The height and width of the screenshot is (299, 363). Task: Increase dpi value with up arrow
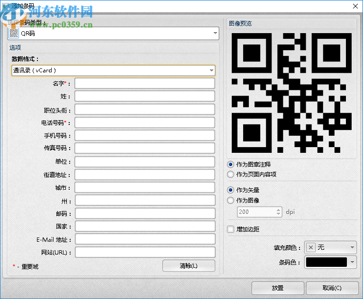[278, 210]
